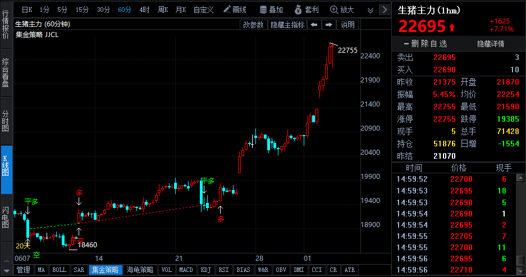Apply the CR indicator

click(333, 270)
